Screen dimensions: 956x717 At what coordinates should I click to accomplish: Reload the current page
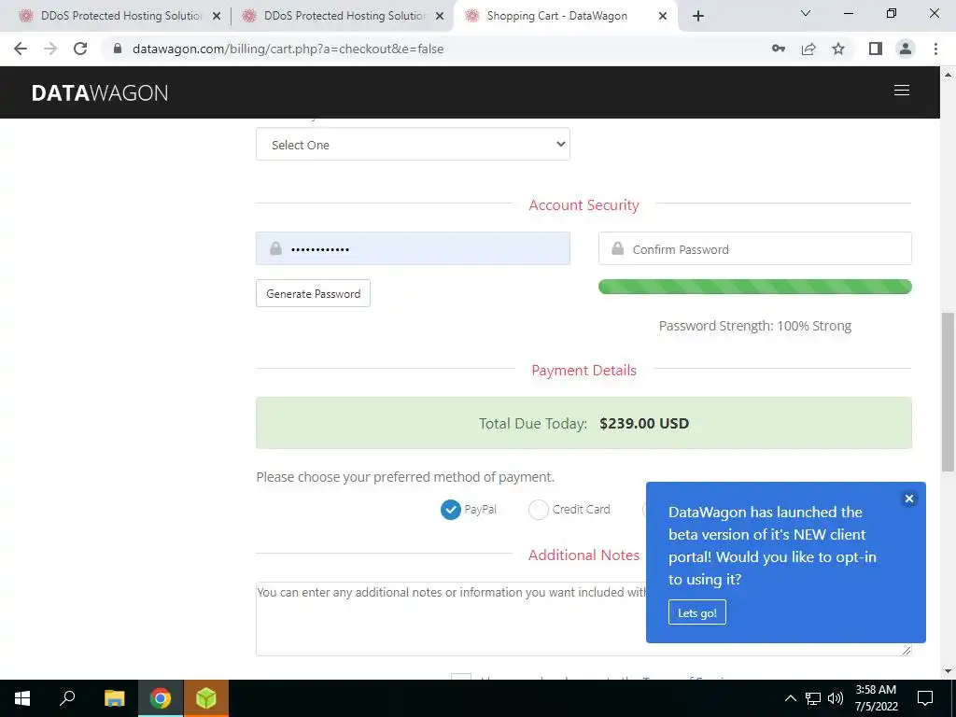tap(80, 49)
